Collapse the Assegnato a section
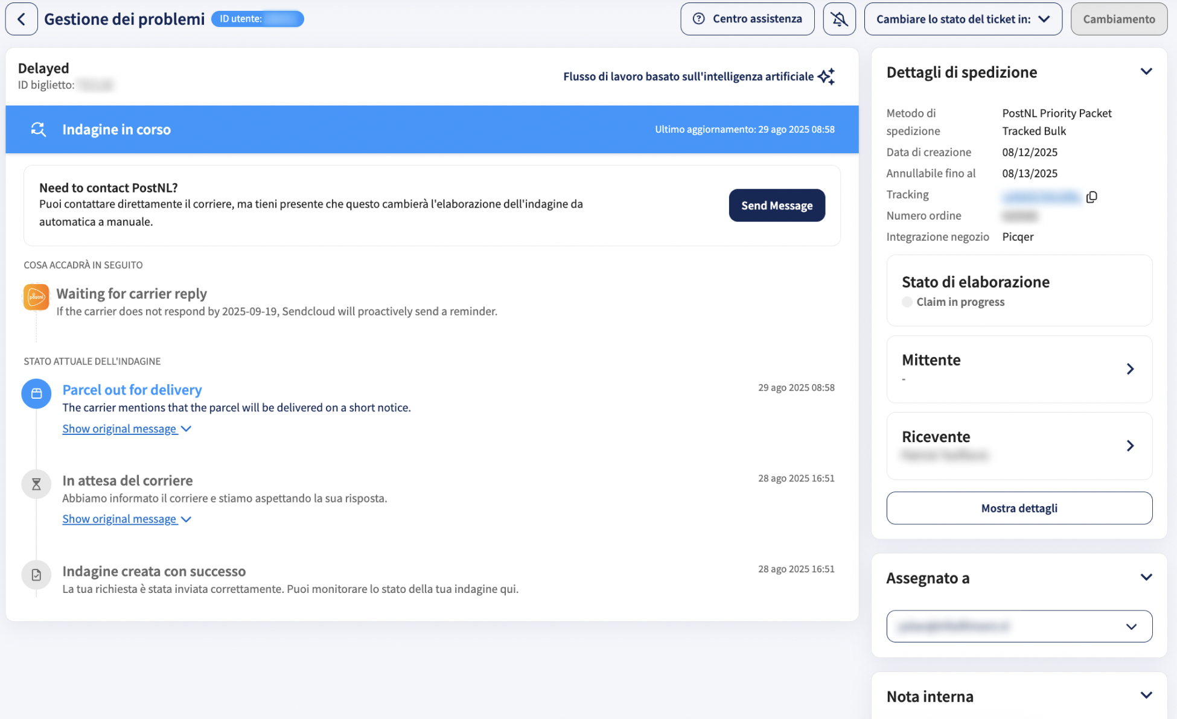This screenshot has width=1177, height=719. point(1146,577)
